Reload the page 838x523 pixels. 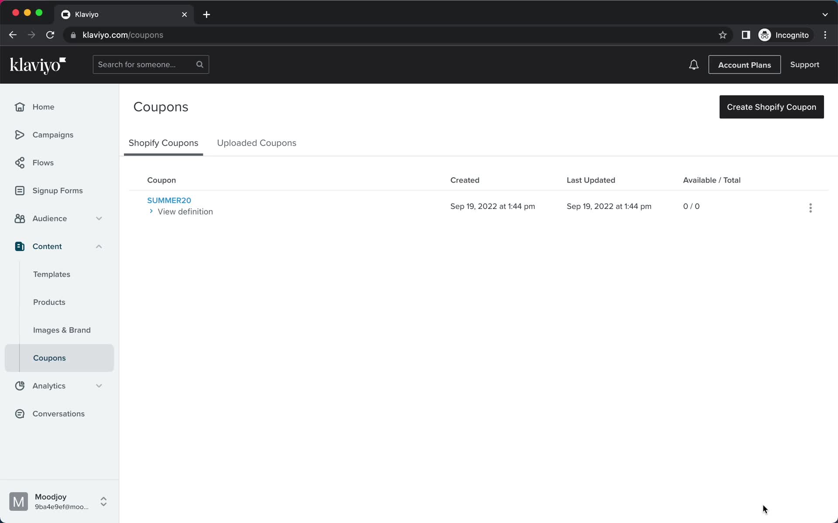point(50,35)
